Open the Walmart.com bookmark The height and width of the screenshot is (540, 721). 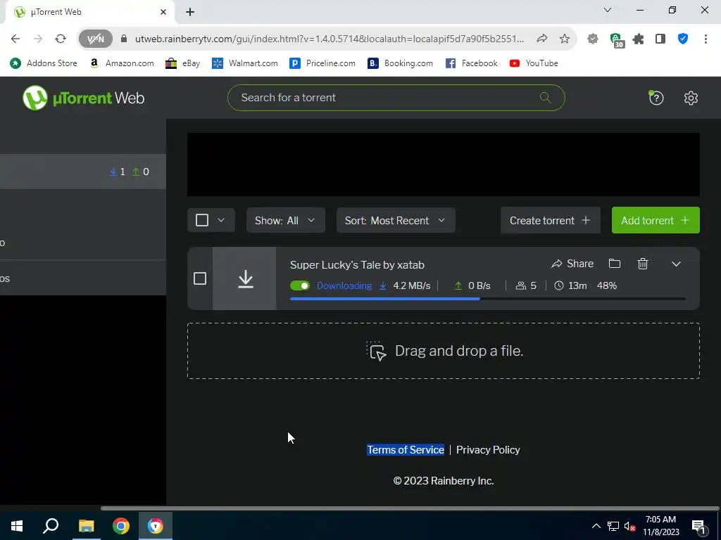(244, 63)
